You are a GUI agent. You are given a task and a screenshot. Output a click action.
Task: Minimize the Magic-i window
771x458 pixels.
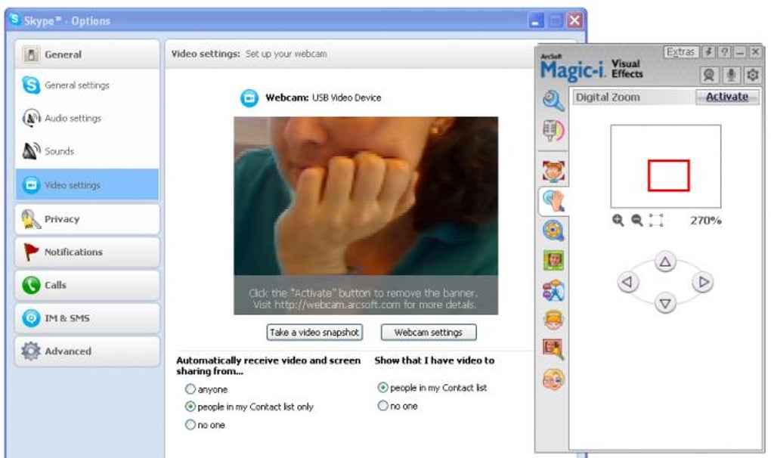740,51
